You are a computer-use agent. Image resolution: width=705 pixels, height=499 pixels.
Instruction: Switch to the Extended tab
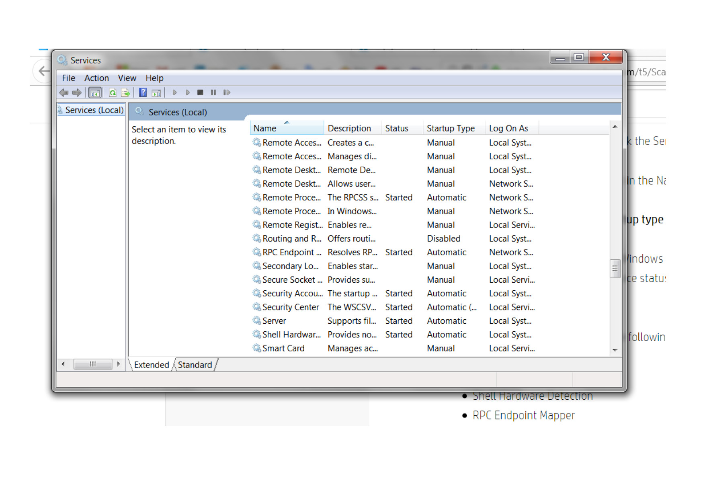tap(152, 365)
